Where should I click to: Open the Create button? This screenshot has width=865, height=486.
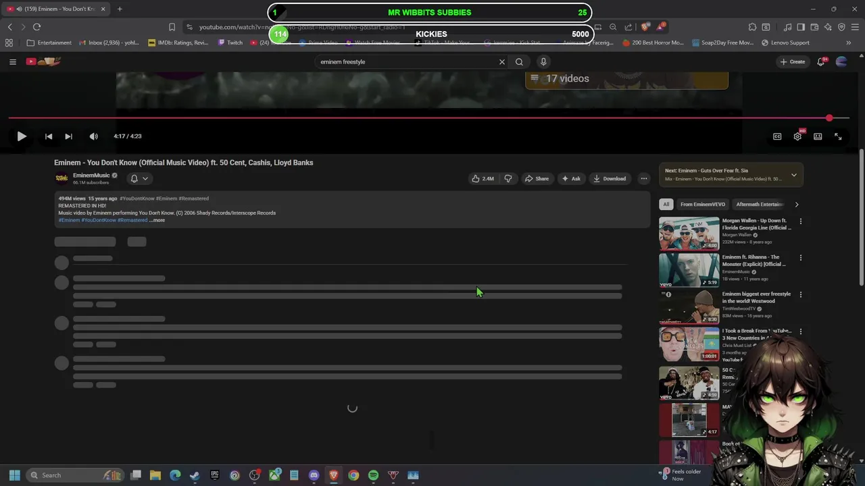coord(792,61)
